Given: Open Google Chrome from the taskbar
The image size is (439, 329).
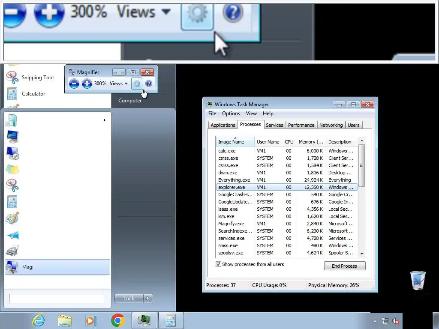Looking at the screenshot, I should click(x=117, y=320).
